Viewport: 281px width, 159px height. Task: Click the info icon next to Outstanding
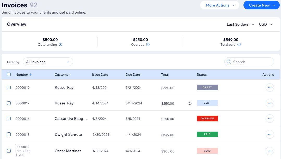tap(60, 45)
